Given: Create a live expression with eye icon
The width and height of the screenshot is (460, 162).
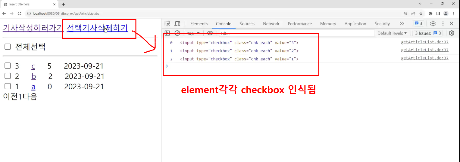Looking at the screenshot, I should click(210, 33).
